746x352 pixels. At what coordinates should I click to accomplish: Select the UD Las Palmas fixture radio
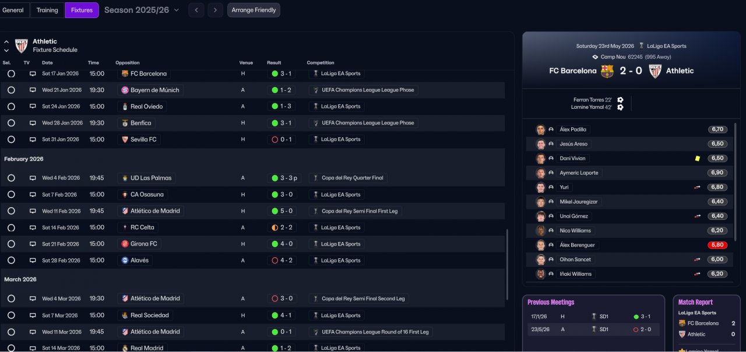point(11,178)
